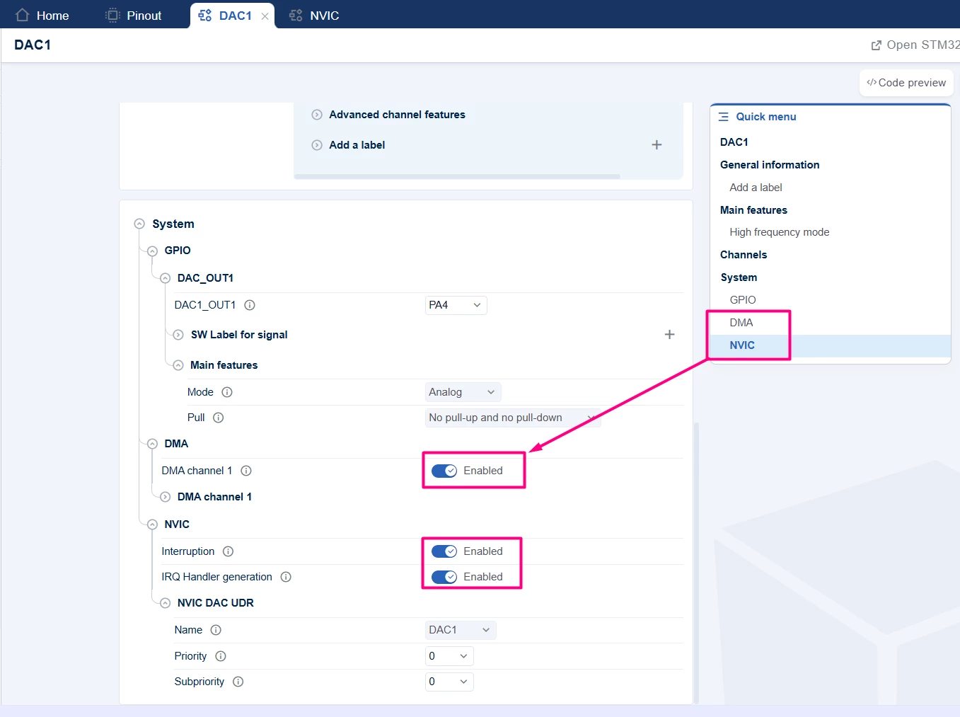This screenshot has height=717, width=960.
Task: Switch to the NVIC tab
Action: (314, 15)
